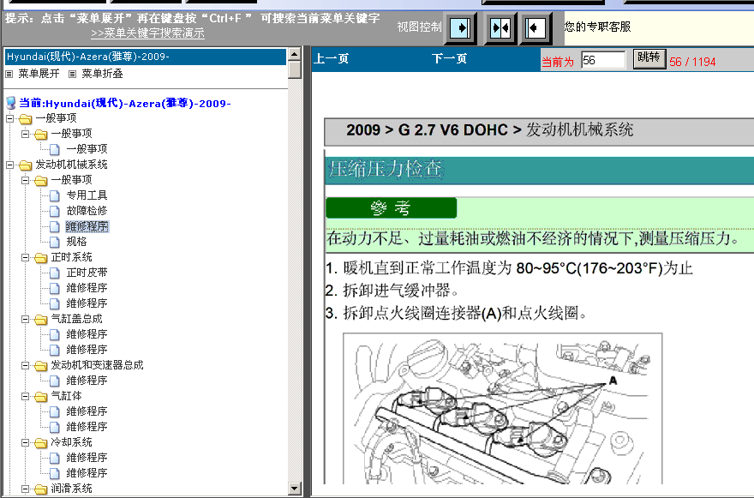Click the page icon beside 规格
This screenshot has width=754, height=498.
click(55, 242)
